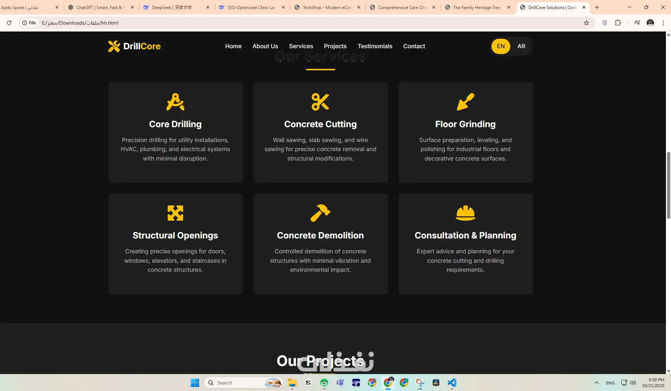Screen dimensions: 671x391
Task: Open the Chrome profile avatar
Action: click(650, 23)
